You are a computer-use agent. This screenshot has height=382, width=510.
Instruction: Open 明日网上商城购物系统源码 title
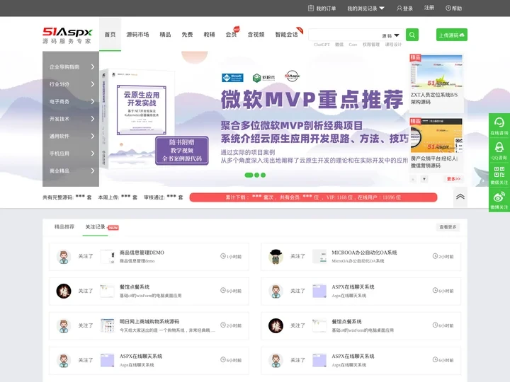click(x=149, y=322)
